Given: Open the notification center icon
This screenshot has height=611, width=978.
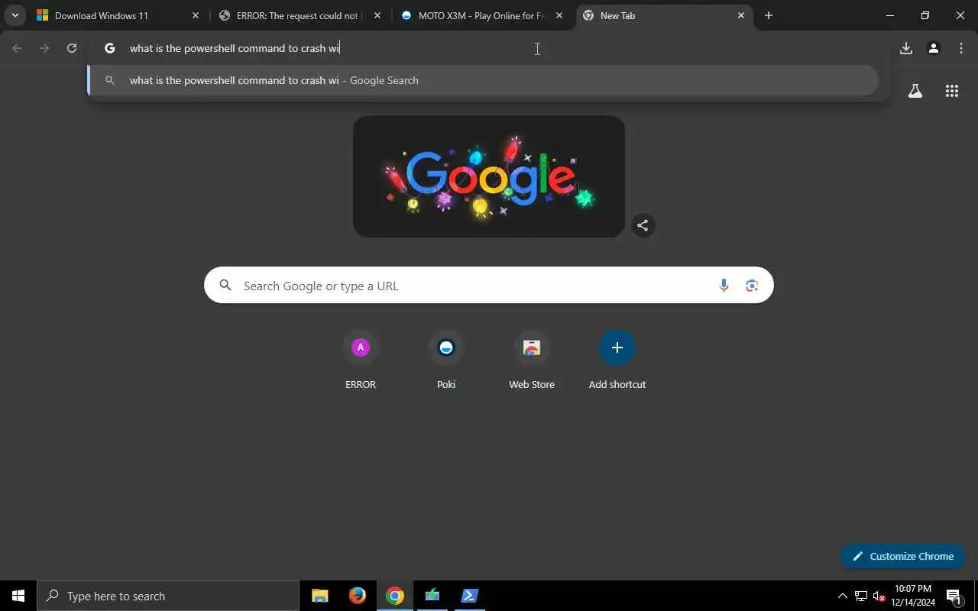Looking at the screenshot, I should [x=954, y=596].
